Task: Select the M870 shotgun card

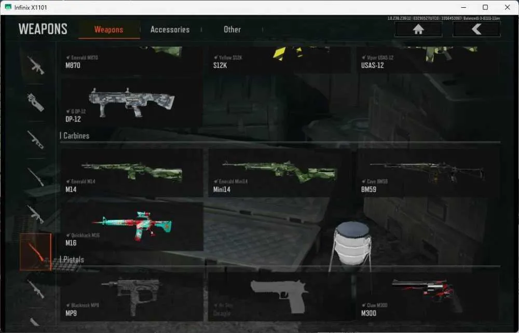Action: click(132, 60)
